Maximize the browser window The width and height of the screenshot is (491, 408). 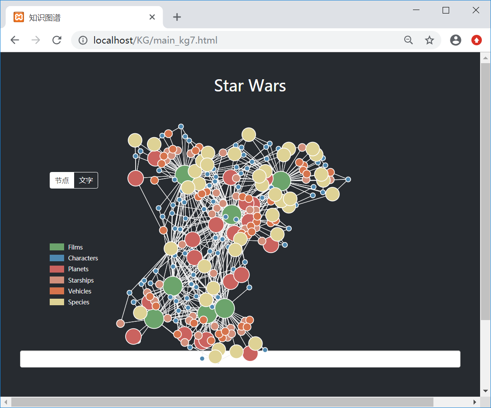446,10
